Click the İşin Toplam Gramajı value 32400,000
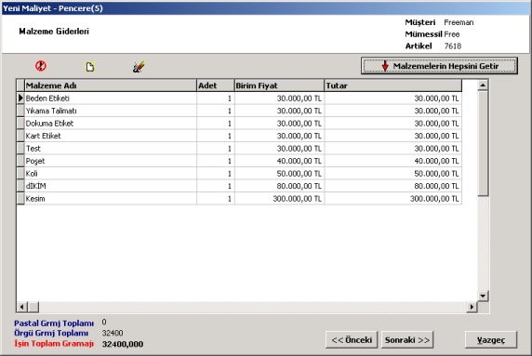 [x=123, y=344]
